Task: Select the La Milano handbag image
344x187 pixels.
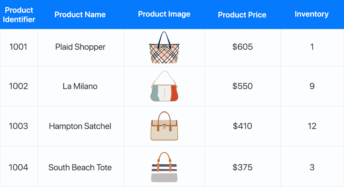Action: pos(164,86)
